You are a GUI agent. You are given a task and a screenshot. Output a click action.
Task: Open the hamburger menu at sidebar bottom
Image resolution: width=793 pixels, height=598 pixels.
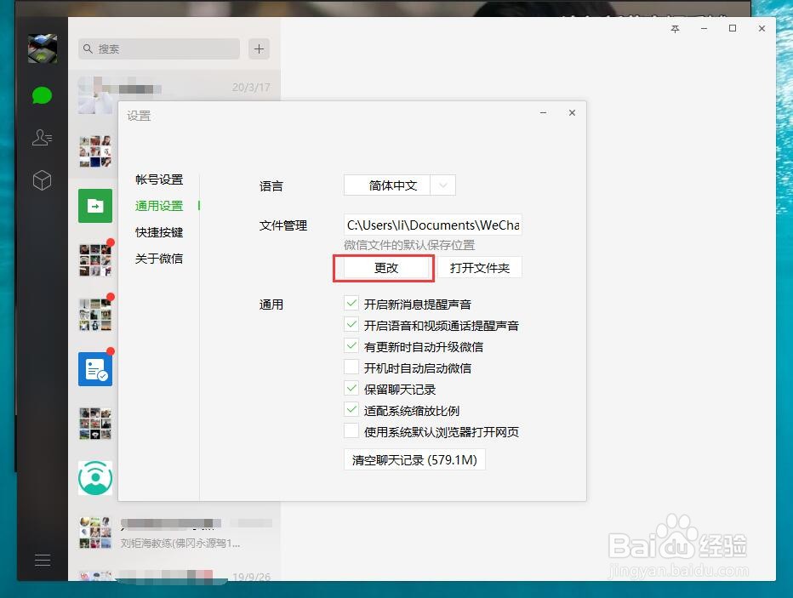(x=42, y=560)
